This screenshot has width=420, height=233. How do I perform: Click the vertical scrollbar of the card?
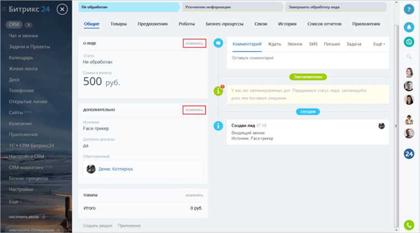(396, 126)
